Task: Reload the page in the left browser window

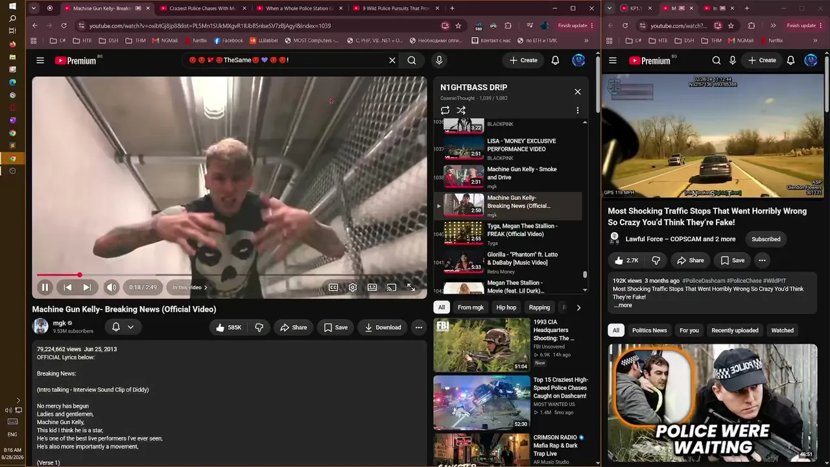Action: coord(64,26)
